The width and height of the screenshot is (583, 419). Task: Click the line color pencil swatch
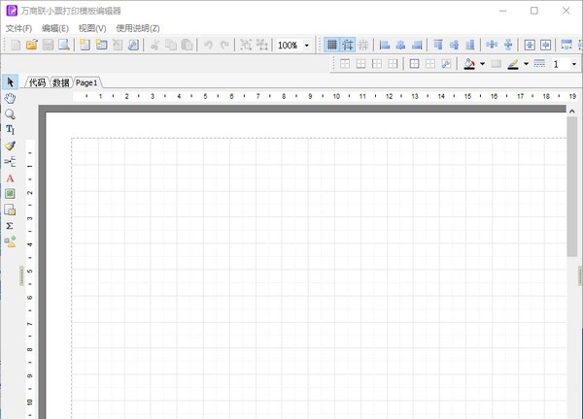click(513, 65)
